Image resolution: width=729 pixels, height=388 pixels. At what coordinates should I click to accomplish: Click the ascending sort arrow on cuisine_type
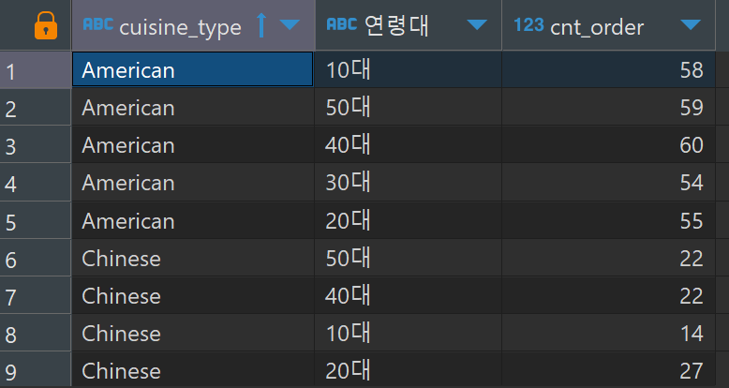point(261,25)
